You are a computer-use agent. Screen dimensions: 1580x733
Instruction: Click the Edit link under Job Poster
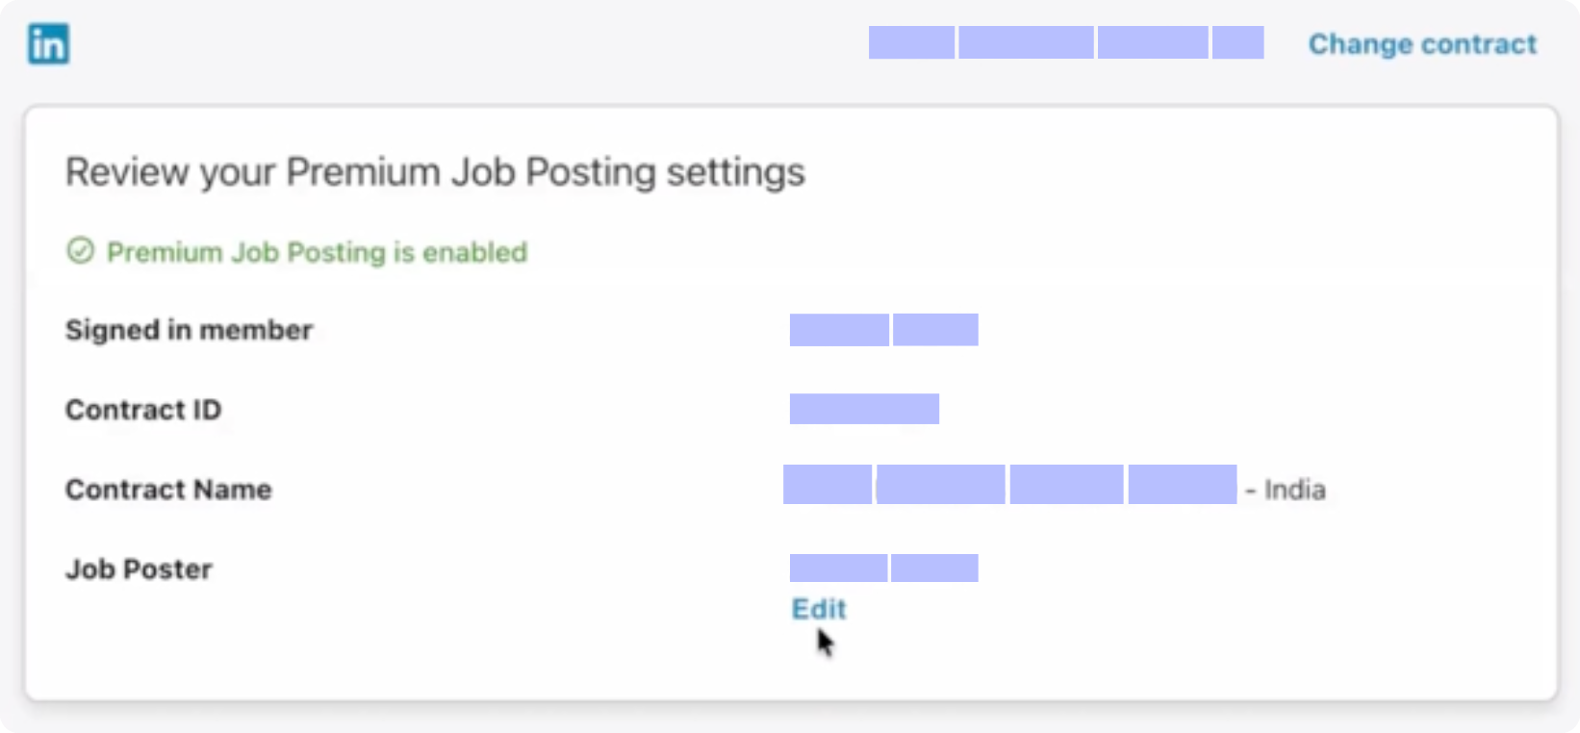818,609
